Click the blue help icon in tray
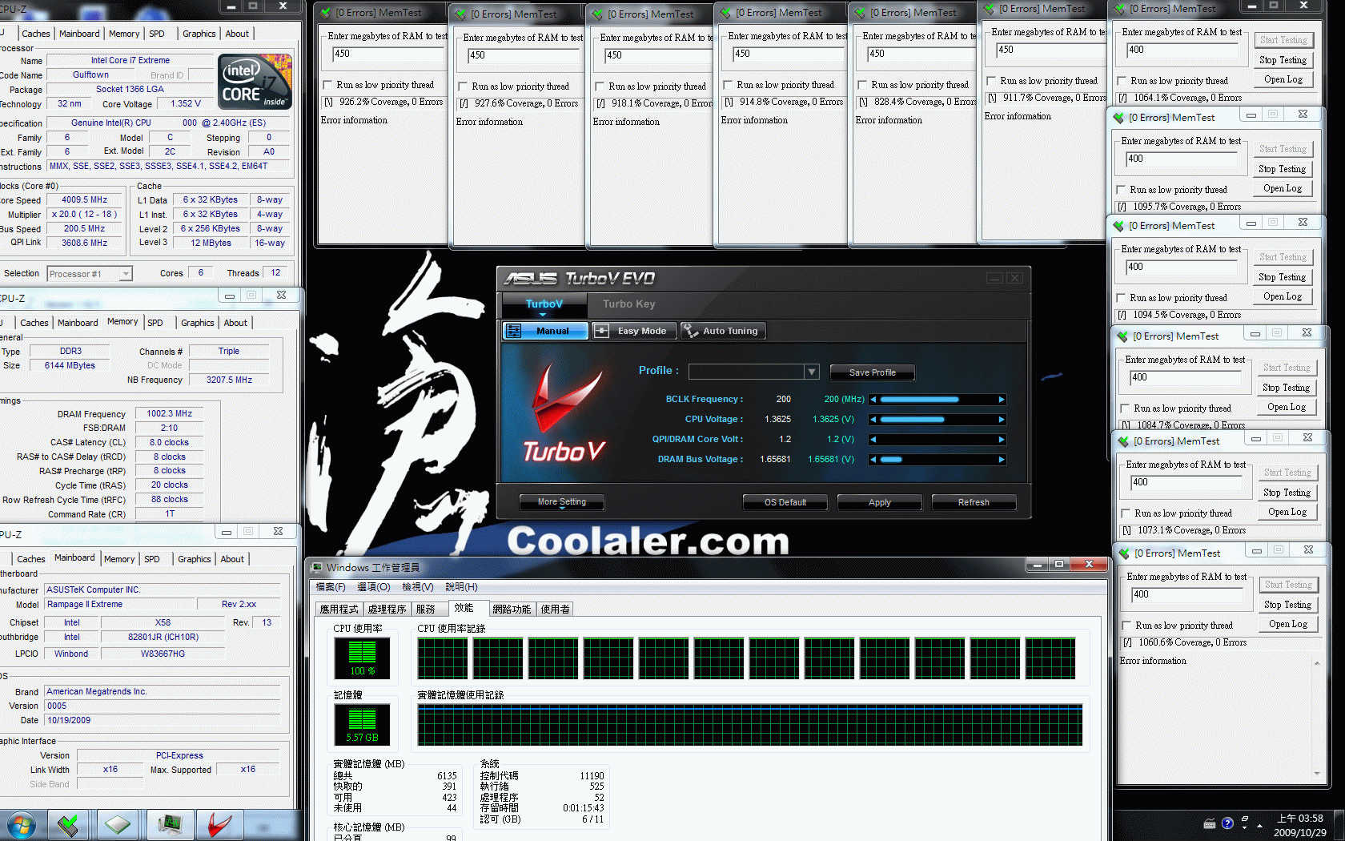This screenshot has width=1345, height=841. click(1227, 824)
